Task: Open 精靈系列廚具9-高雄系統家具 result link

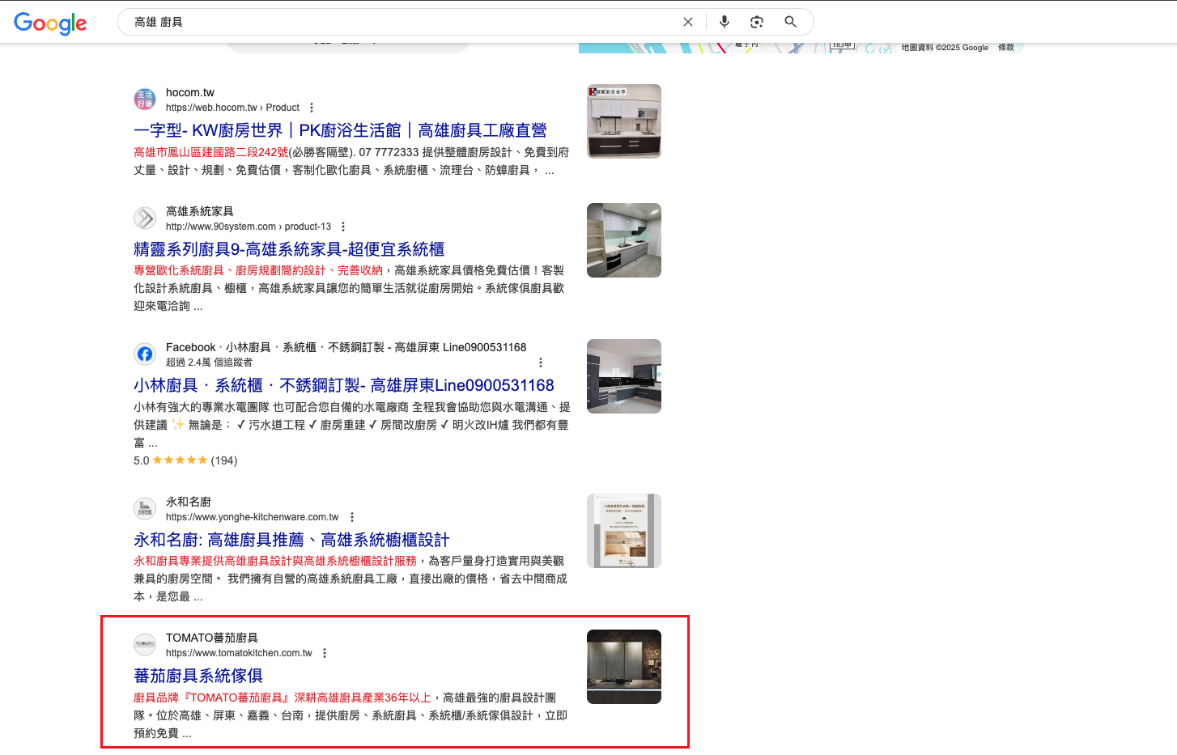Action: (289, 249)
